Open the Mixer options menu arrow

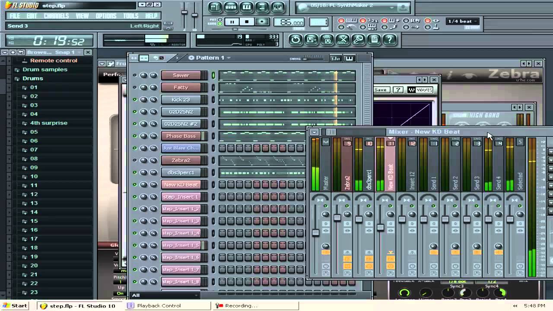[x=314, y=132]
